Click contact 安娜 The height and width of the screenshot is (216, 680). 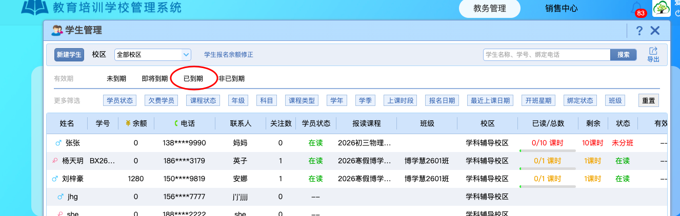coord(240,179)
